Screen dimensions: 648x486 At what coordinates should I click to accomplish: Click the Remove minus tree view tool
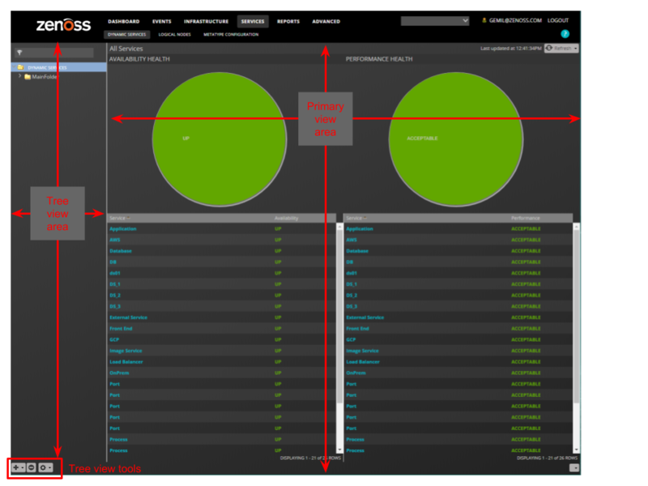32,468
